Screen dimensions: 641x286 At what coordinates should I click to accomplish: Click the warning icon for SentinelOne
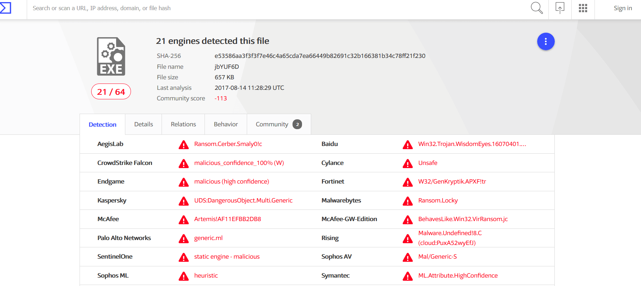pos(183,257)
